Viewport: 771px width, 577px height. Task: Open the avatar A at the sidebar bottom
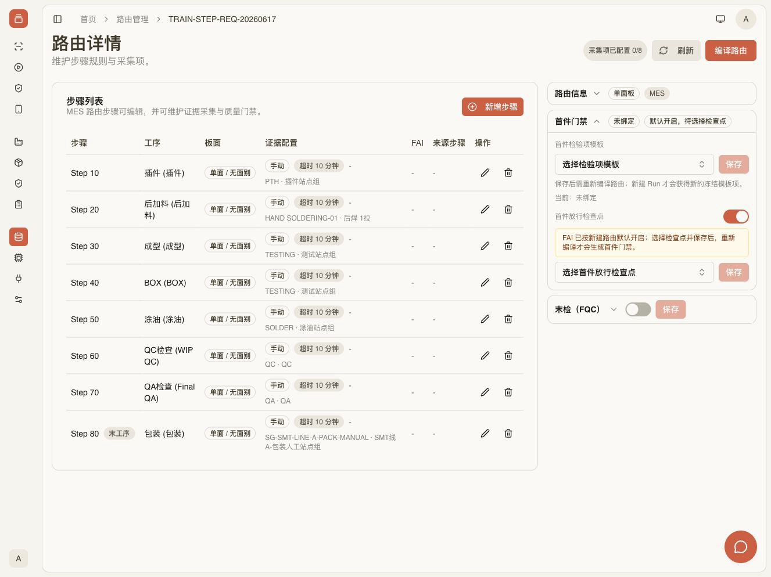[19, 558]
